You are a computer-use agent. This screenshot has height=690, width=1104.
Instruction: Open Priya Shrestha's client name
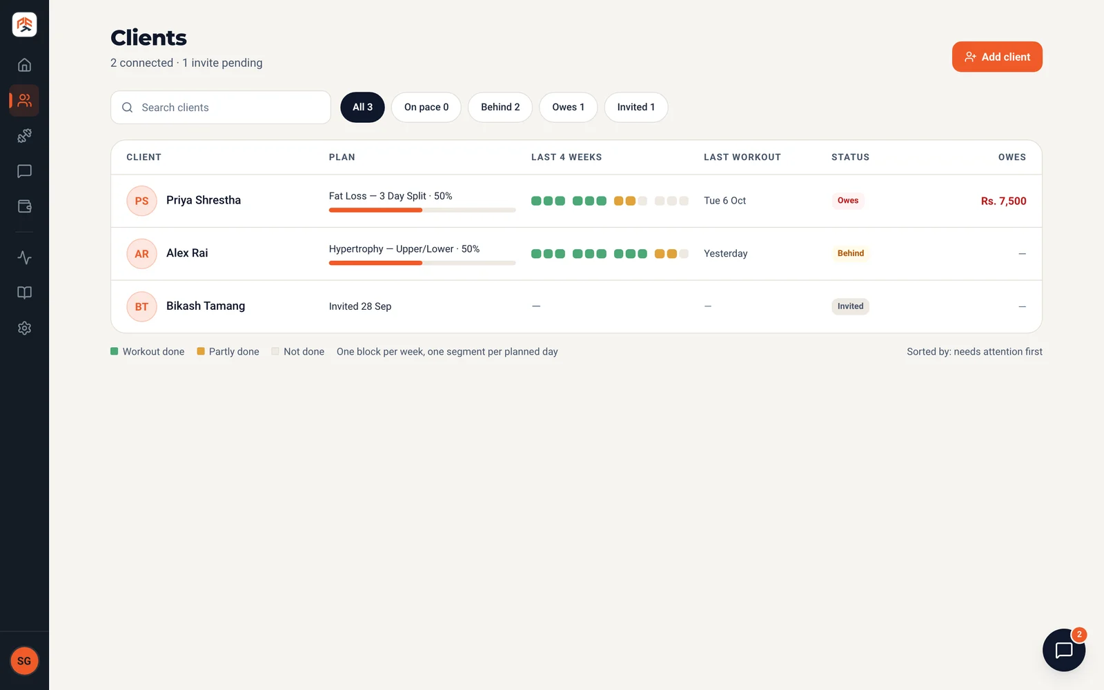click(x=204, y=200)
